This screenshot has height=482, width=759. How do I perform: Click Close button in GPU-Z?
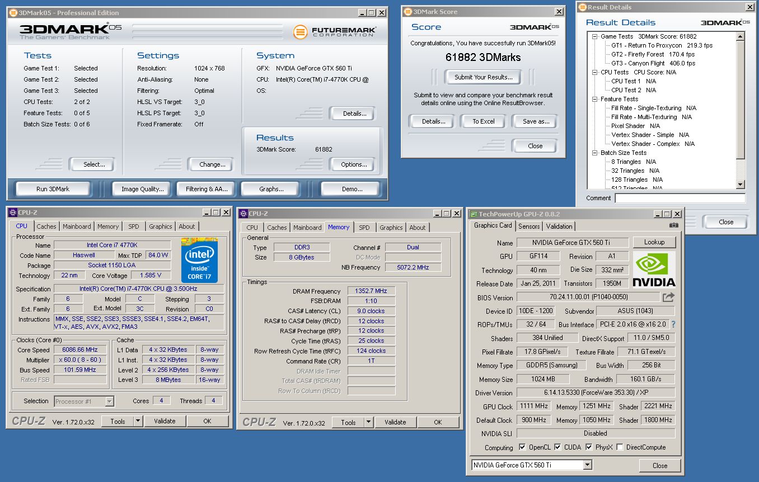(x=660, y=465)
